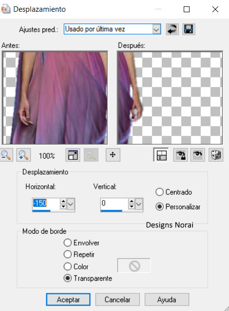
Task: Click the Cancelar button
Action: 117,299
